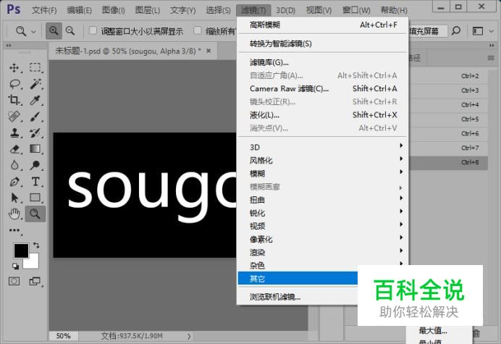
Task: Expand the 视频 filter submenu
Action: (323, 226)
